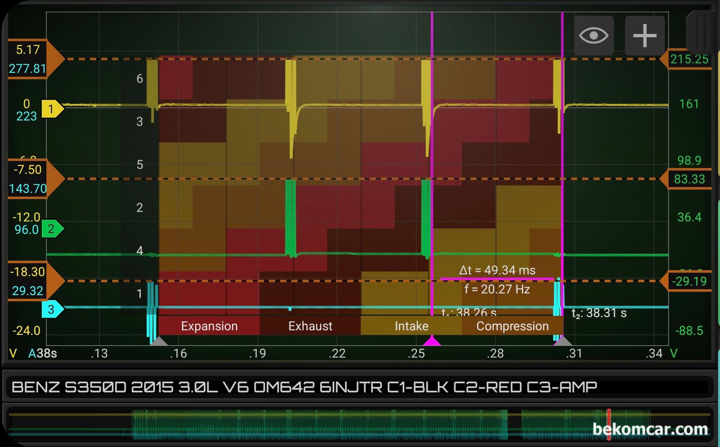
Task: Click the -24.0 left axis value
Action: coord(26,330)
